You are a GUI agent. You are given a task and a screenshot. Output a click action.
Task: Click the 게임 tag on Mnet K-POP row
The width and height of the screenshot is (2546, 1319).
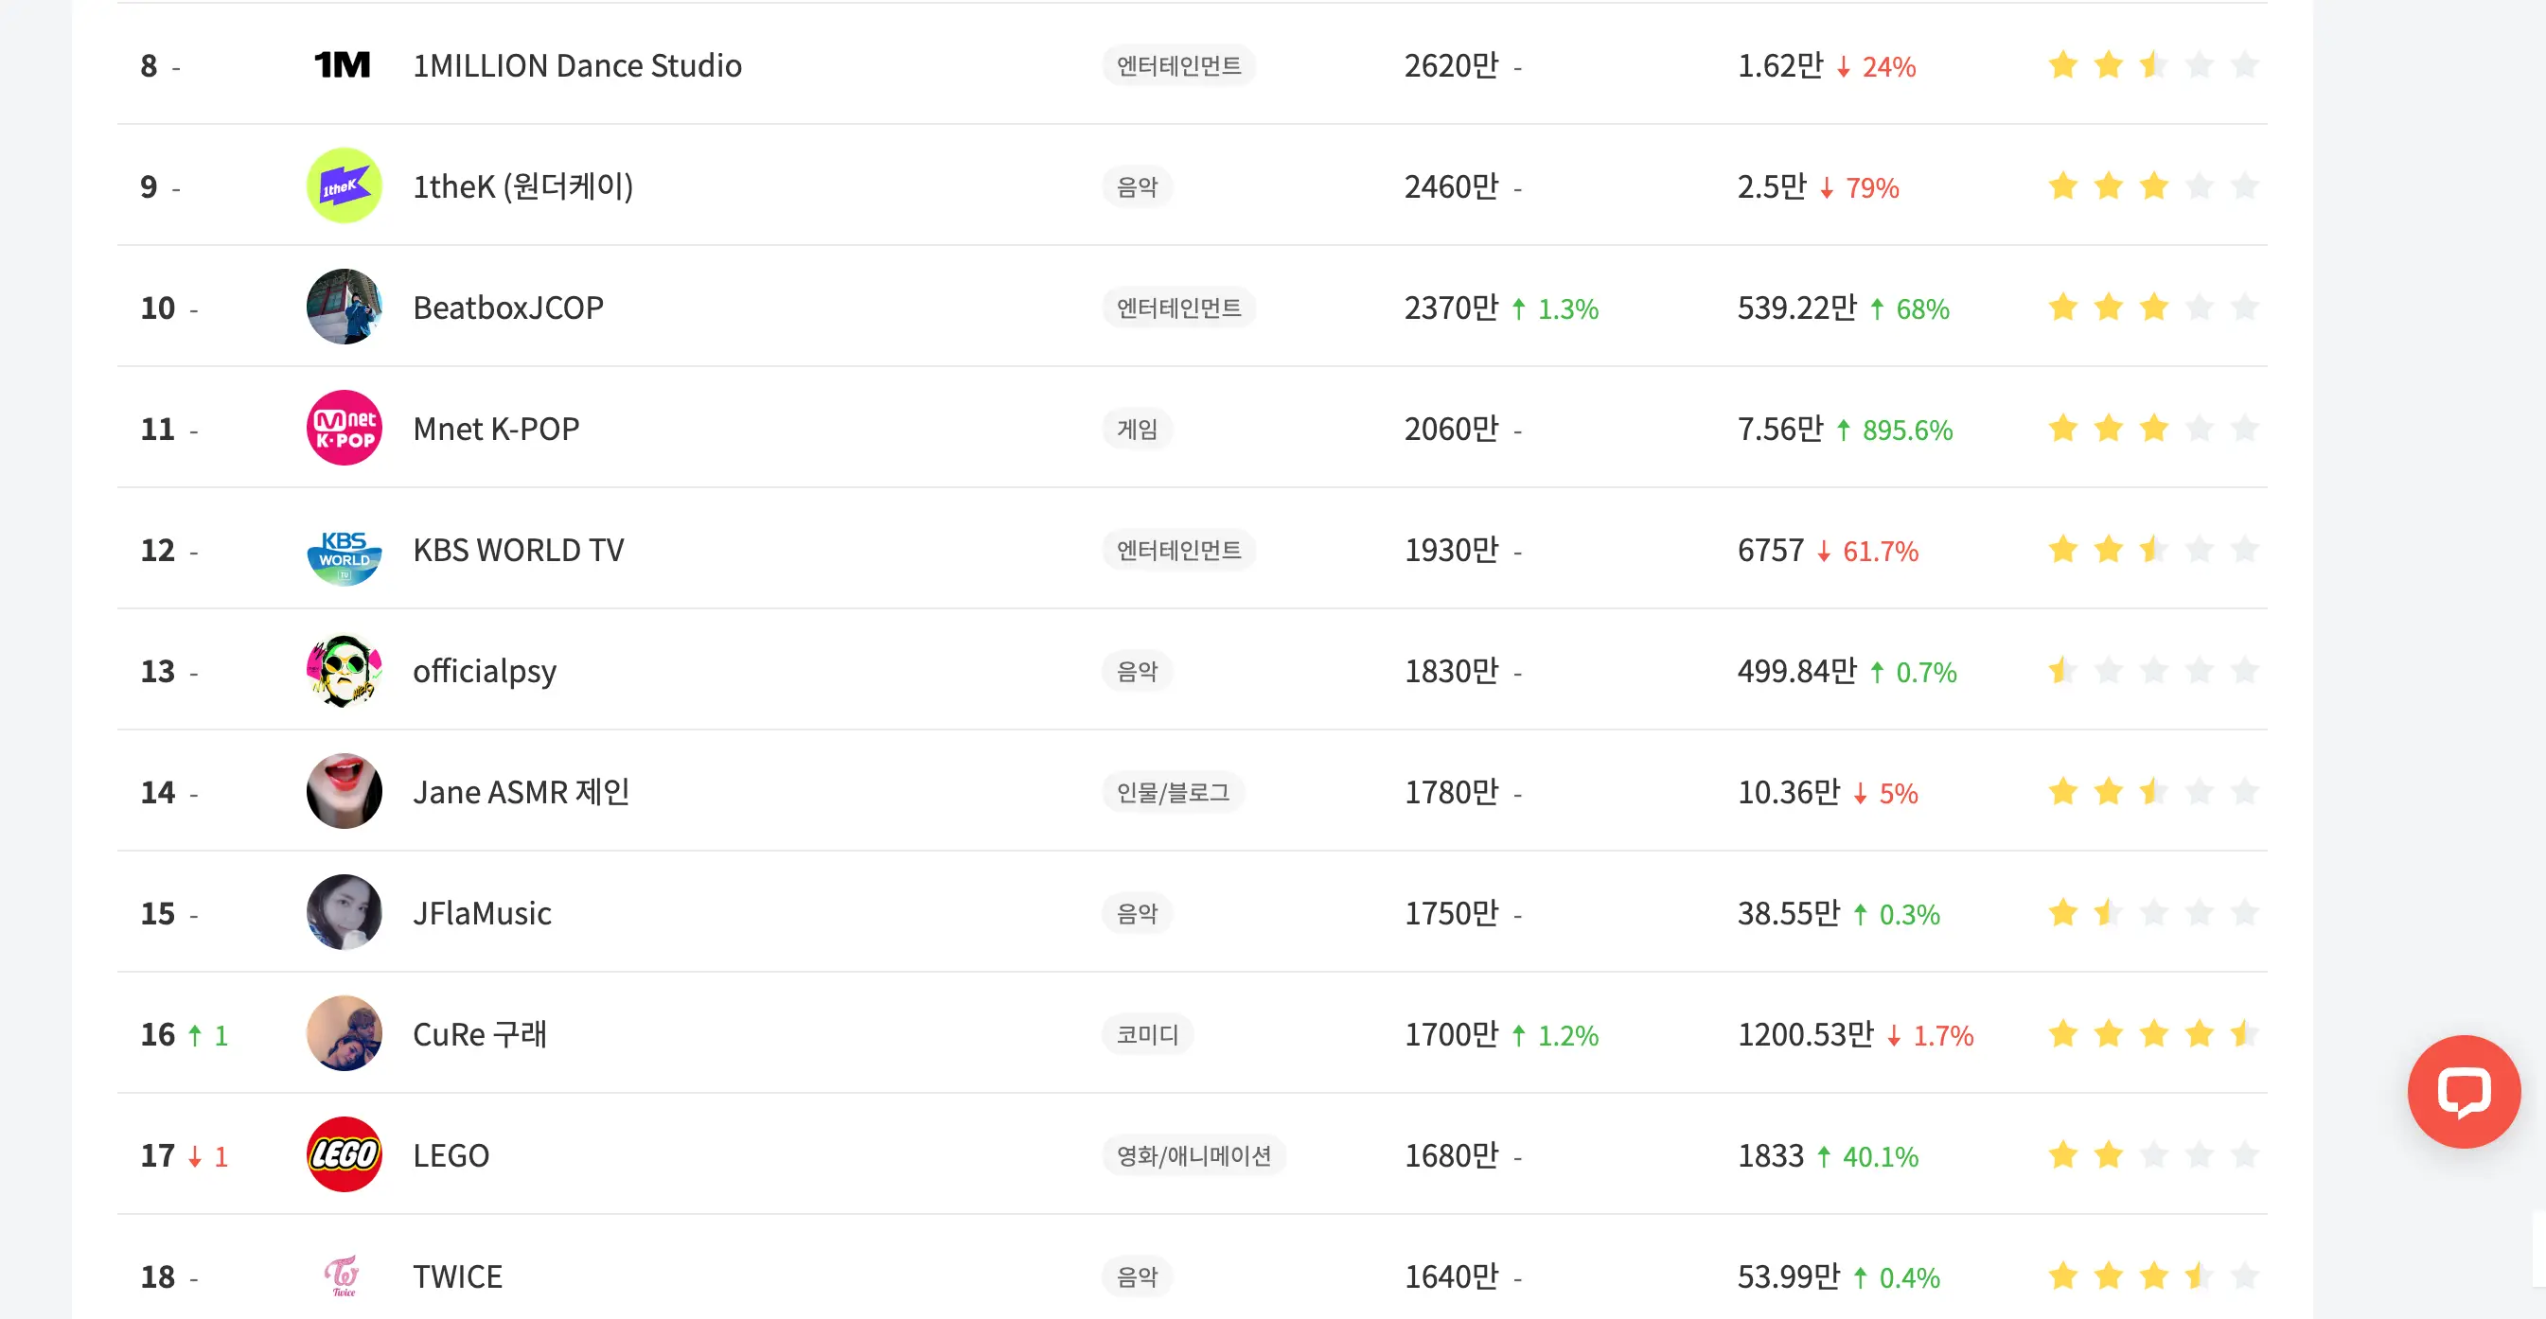pos(1138,429)
